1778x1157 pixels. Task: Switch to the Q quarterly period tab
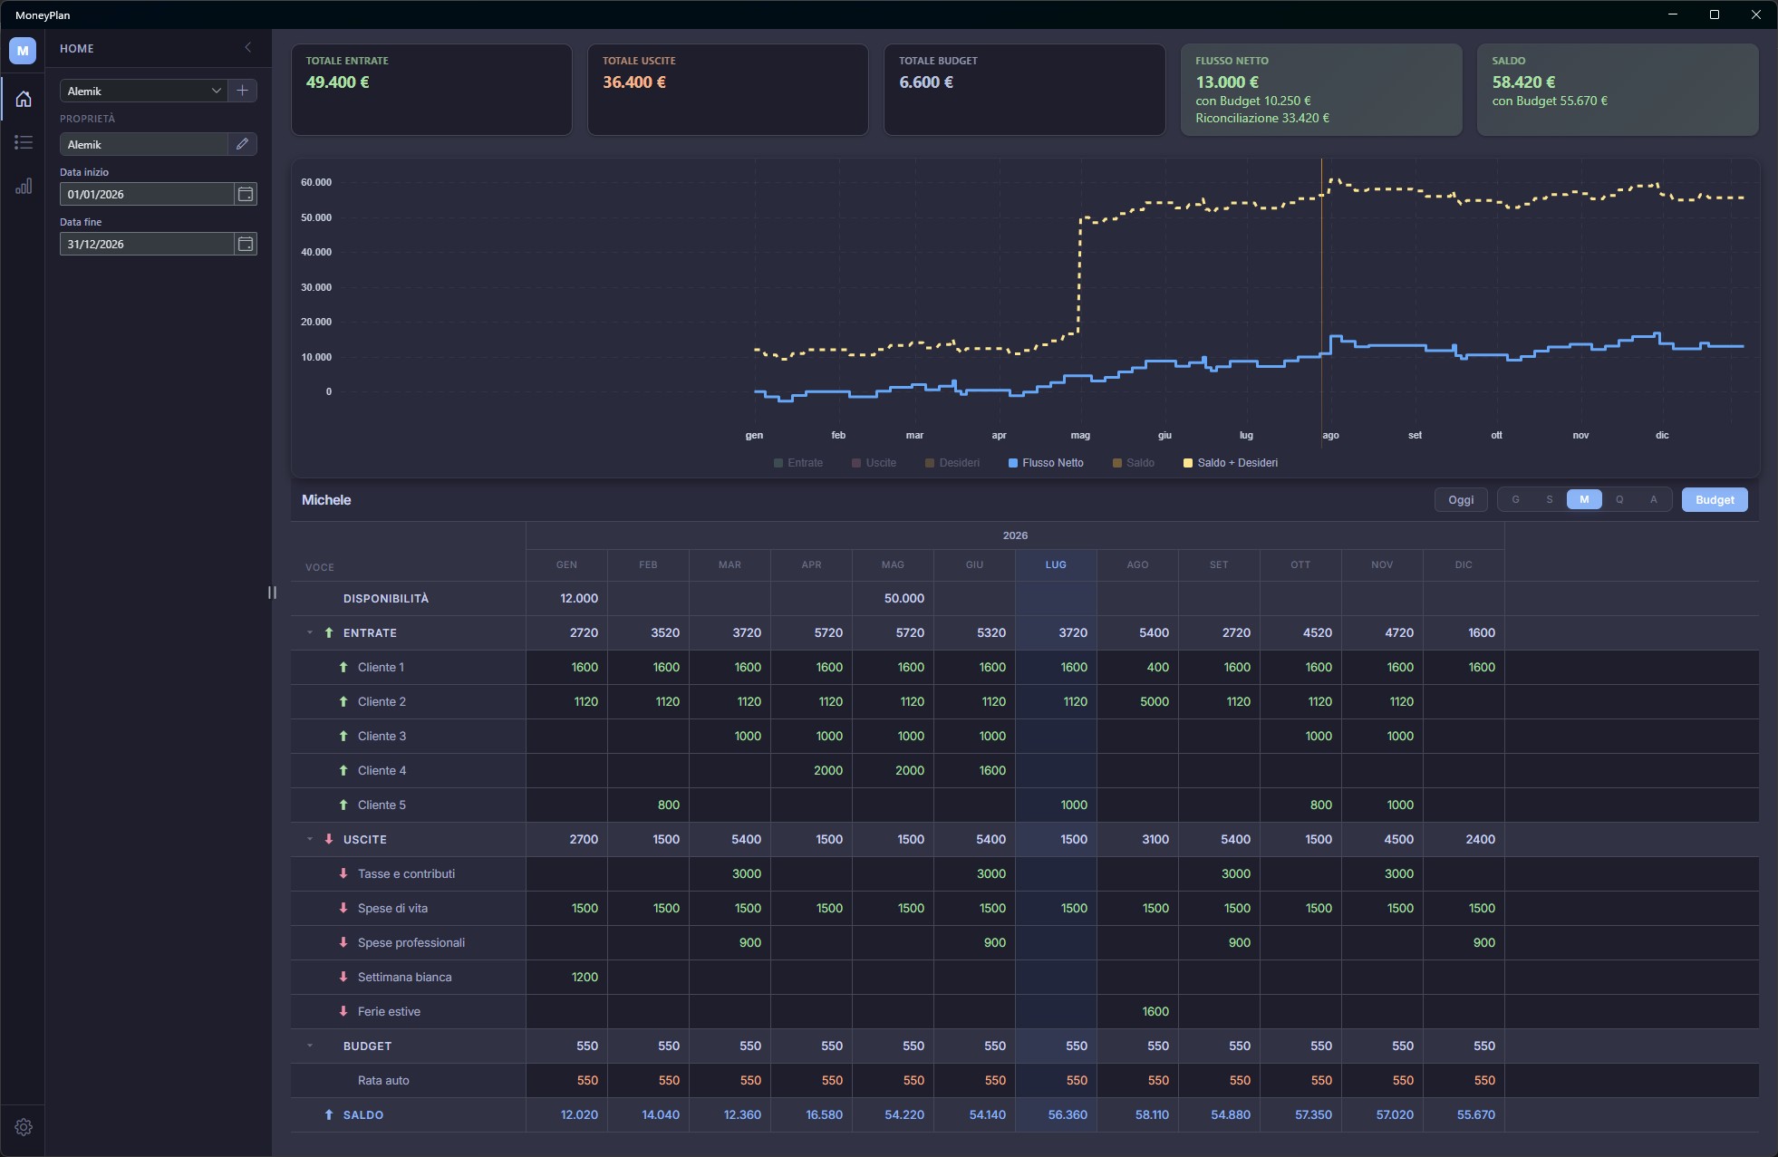tap(1619, 499)
